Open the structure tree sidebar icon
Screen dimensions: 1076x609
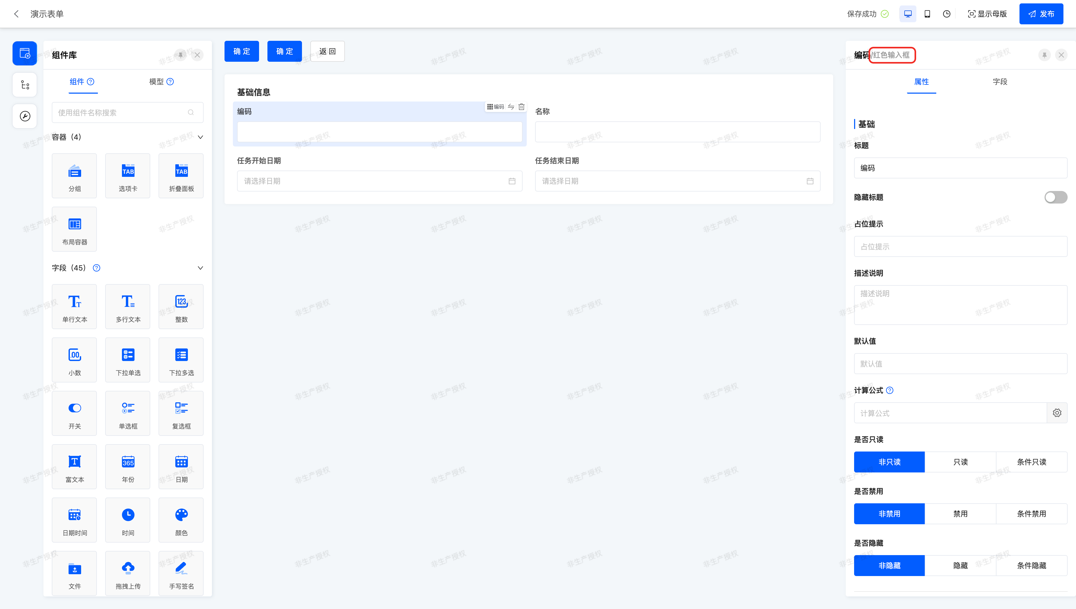coord(25,85)
